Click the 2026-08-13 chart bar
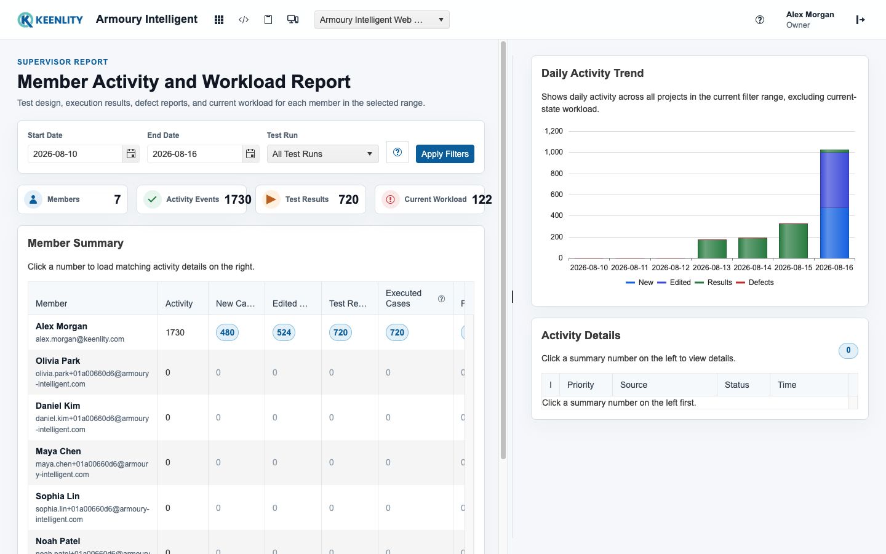 pyautogui.click(x=712, y=249)
